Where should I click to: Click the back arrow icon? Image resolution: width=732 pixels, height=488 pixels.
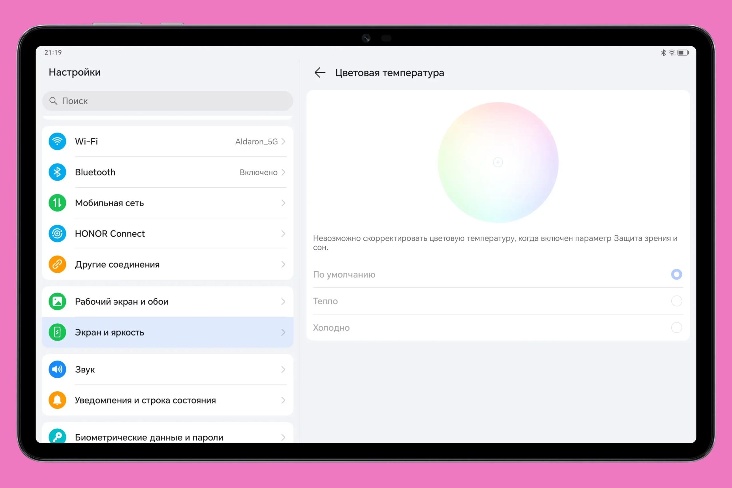coord(320,73)
